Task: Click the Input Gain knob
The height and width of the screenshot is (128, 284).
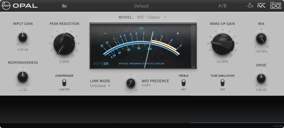Action: pyautogui.click(x=23, y=37)
